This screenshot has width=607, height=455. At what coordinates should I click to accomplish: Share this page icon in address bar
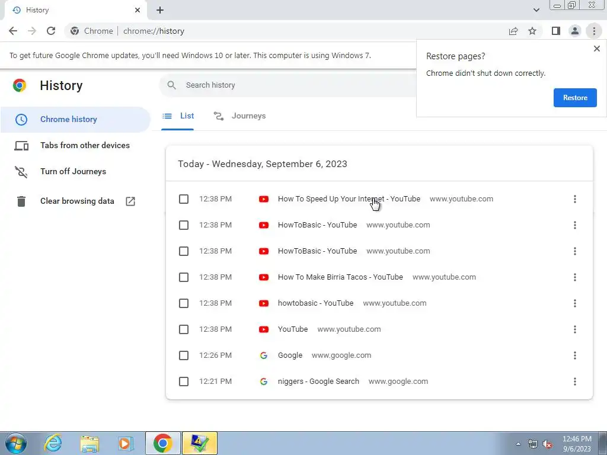[x=513, y=31]
